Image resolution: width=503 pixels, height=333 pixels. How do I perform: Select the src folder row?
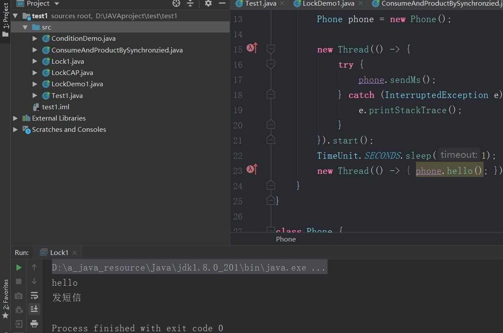(120, 27)
